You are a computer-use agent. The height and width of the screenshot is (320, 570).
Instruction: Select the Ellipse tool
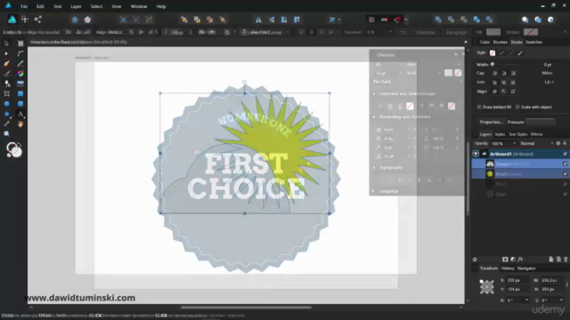tap(6, 104)
